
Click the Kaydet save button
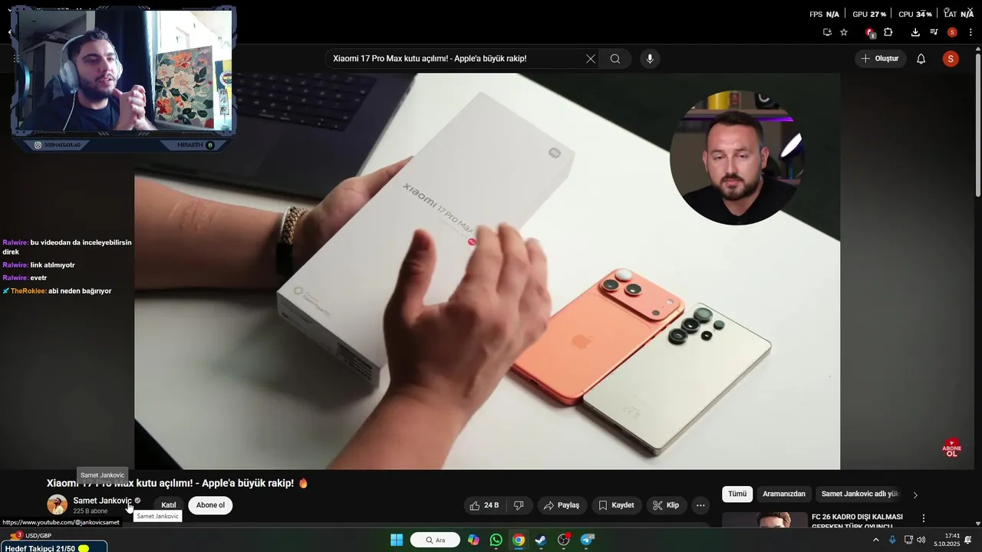coord(616,505)
